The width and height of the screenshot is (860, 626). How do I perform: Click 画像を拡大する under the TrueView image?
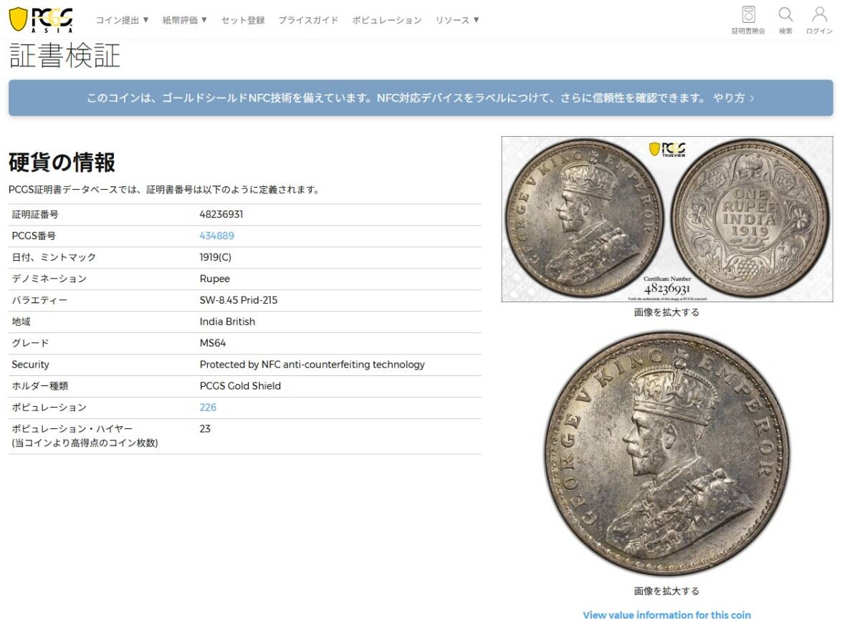(x=666, y=312)
